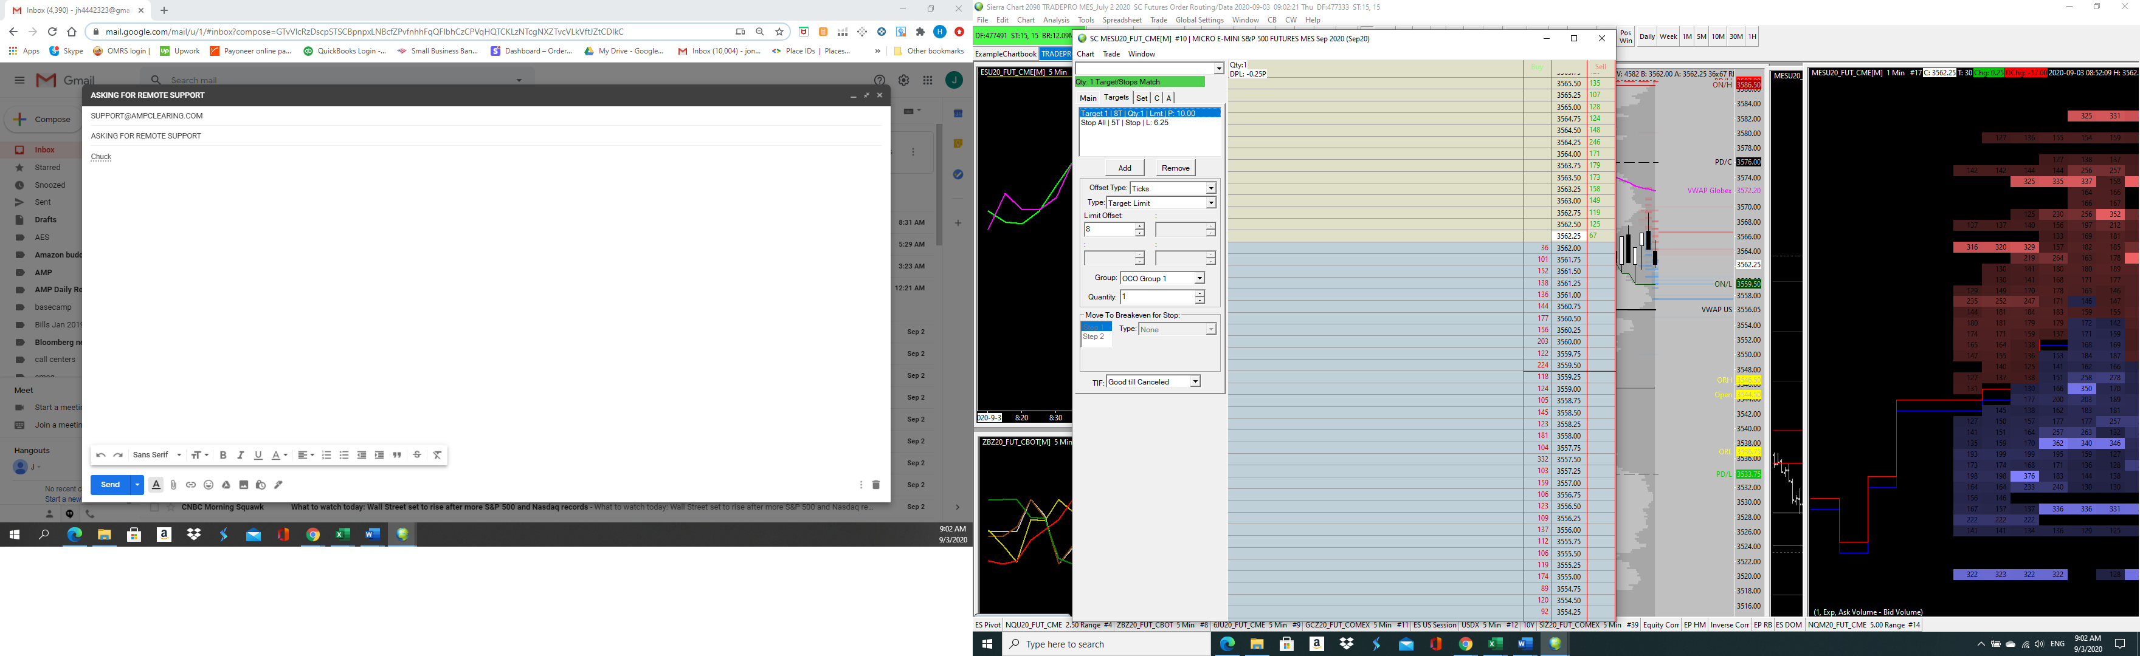Apply strikethrough formatting in compose toolbar
The image size is (2140, 656).
[417, 455]
